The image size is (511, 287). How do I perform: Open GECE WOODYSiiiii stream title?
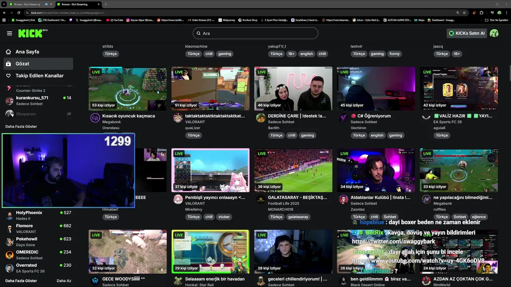[x=124, y=279]
